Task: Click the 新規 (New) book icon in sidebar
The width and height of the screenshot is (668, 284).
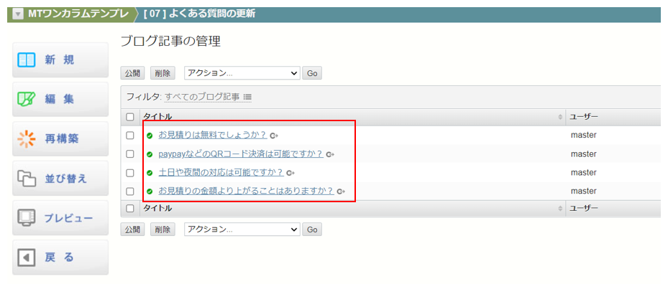Action: [x=27, y=60]
